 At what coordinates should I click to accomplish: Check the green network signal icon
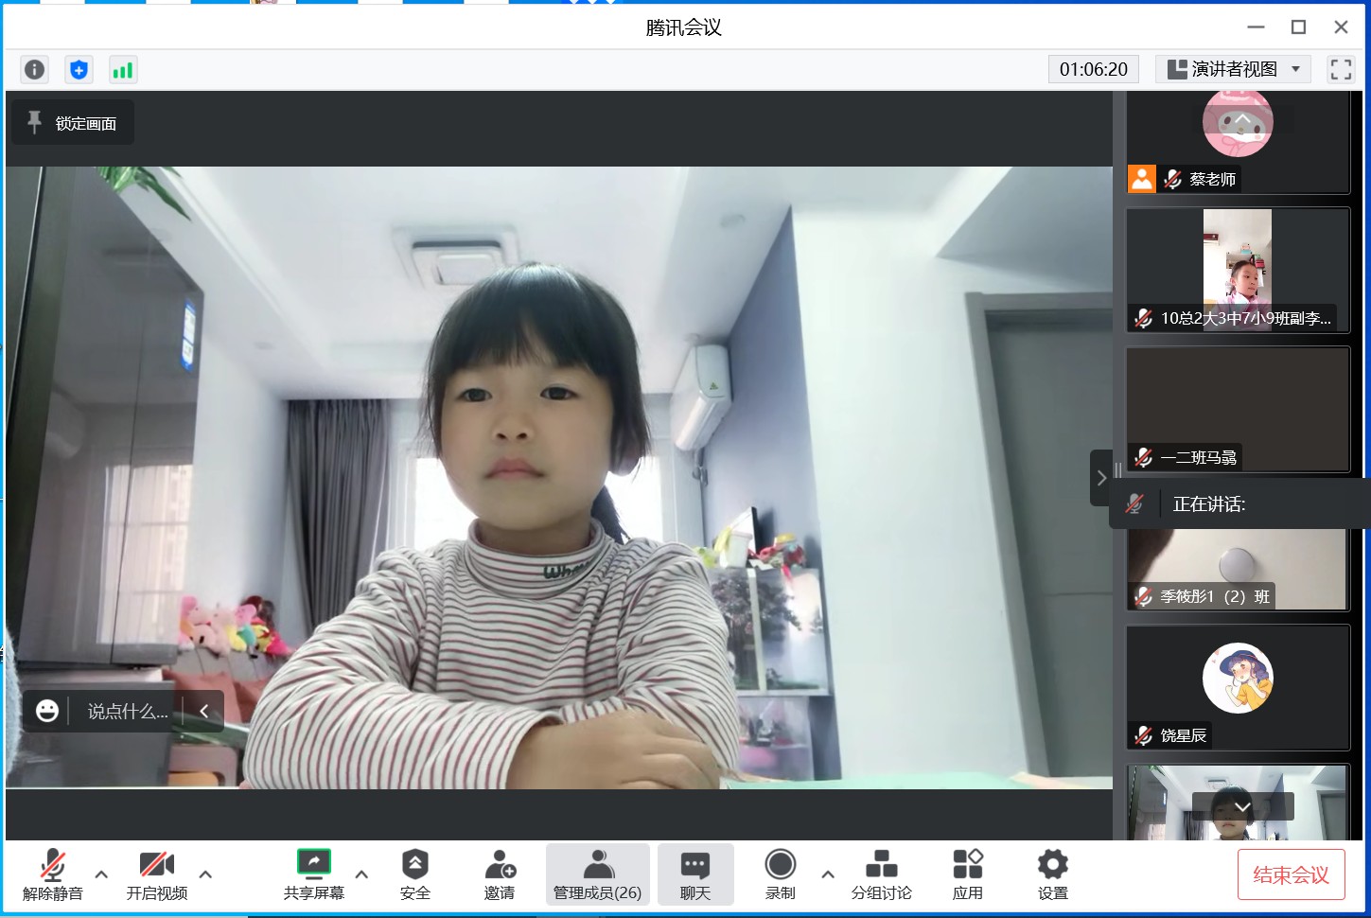tap(123, 69)
